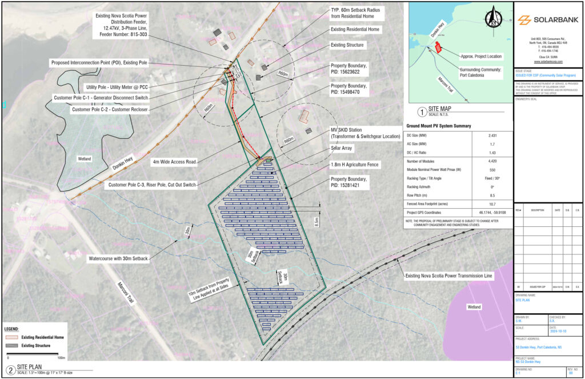Select Property Boundary PID: 15623622 label
Screen dimensions: 585x379
click(349, 69)
